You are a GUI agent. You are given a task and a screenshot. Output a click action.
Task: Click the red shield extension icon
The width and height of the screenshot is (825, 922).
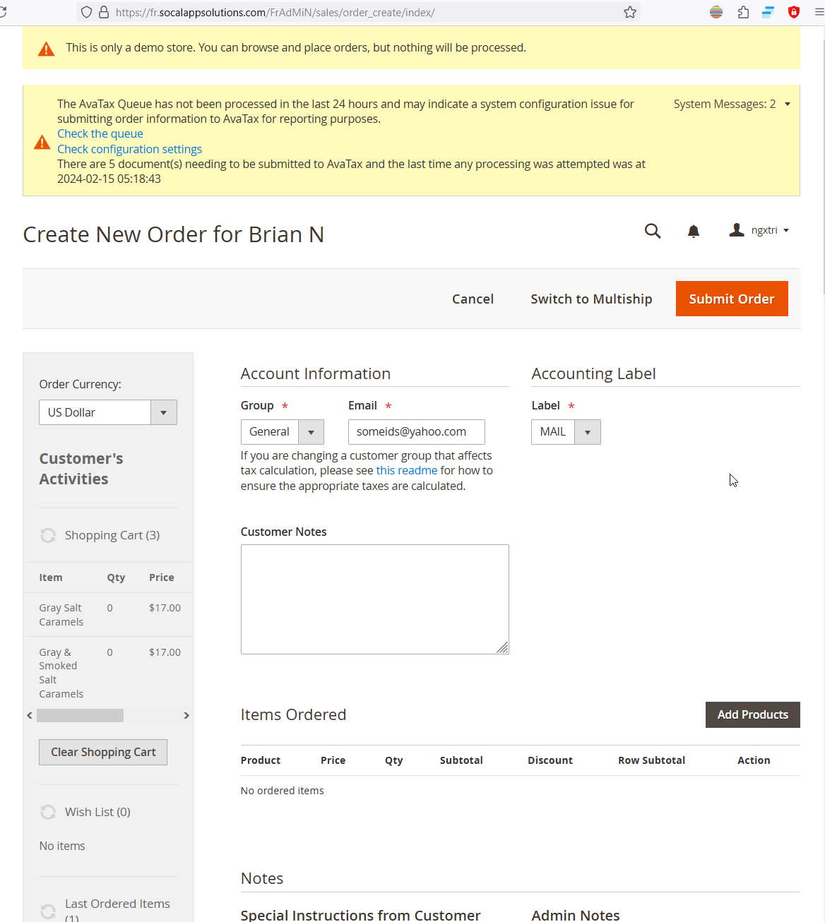click(x=794, y=12)
